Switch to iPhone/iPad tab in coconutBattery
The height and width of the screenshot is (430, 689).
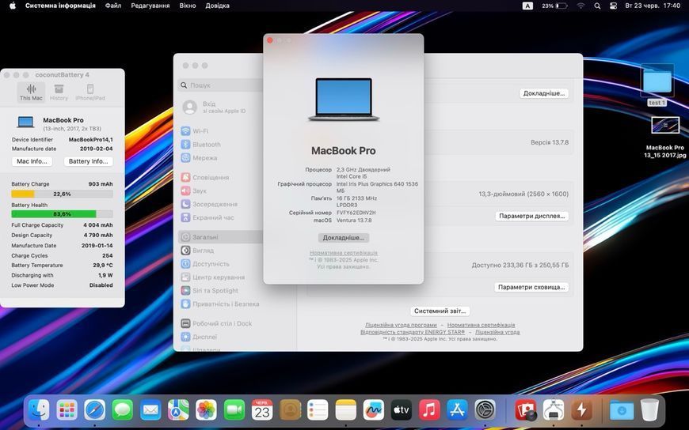tap(90, 92)
